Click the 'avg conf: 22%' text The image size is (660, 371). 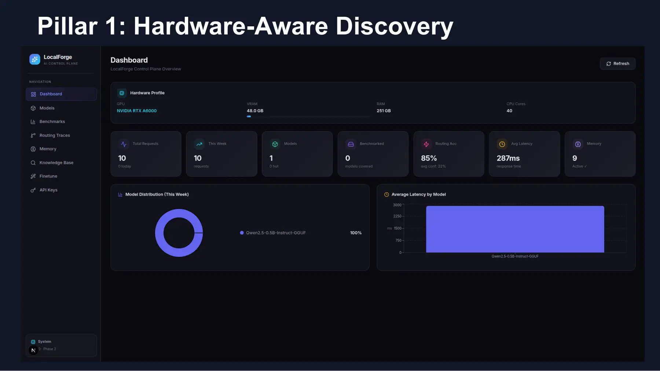(x=433, y=166)
